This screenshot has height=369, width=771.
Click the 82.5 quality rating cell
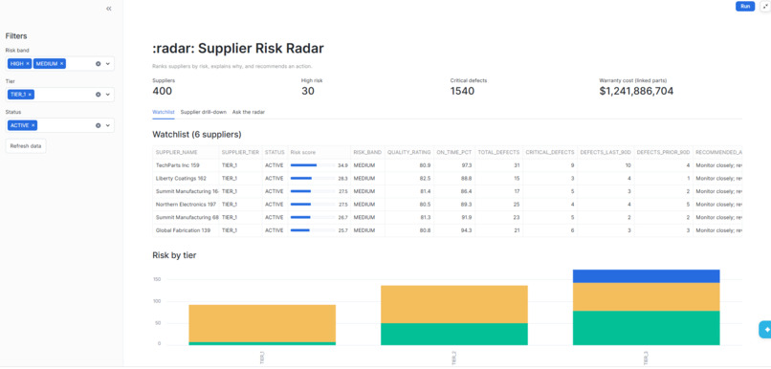409,179
